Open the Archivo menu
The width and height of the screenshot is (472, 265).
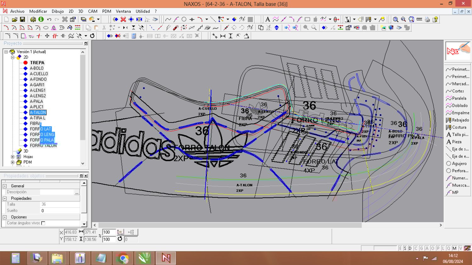[x=17, y=11]
